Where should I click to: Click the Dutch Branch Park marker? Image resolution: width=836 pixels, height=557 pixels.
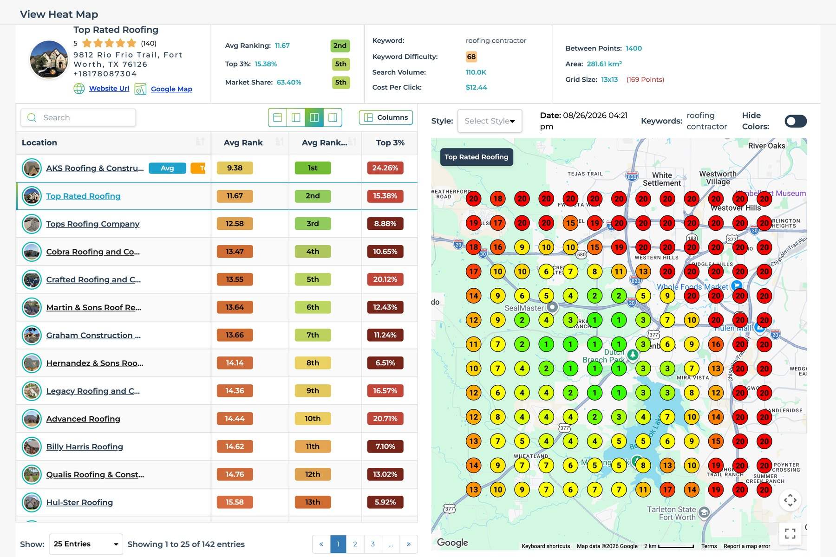point(633,355)
